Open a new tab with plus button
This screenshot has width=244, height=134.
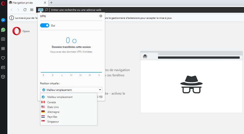51,2
